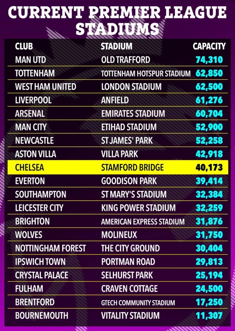Click Tottenham Hotspur Stadium text
Screen dimensions: 235x331
click(x=146, y=73)
